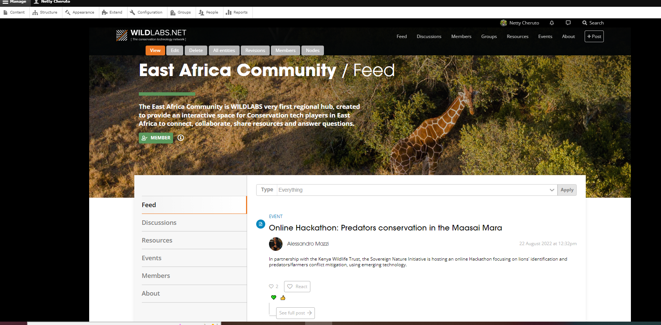Viewport: 661px width, 325px height.
Task: Open the Structure admin menu
Action: click(x=45, y=12)
